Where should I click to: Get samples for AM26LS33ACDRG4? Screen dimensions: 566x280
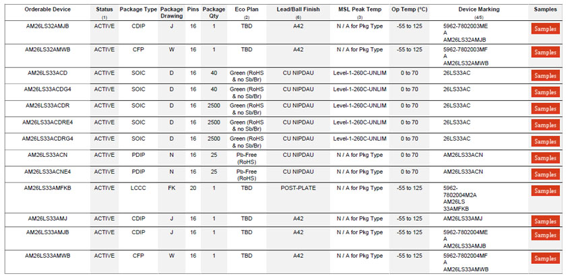point(545,142)
